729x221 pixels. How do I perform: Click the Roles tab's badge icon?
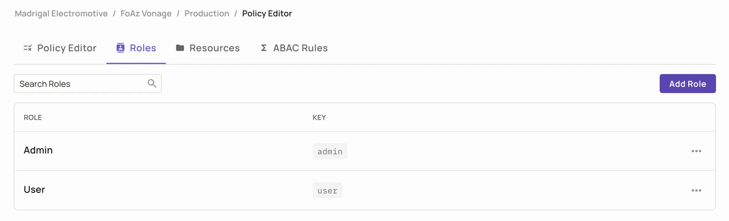120,48
